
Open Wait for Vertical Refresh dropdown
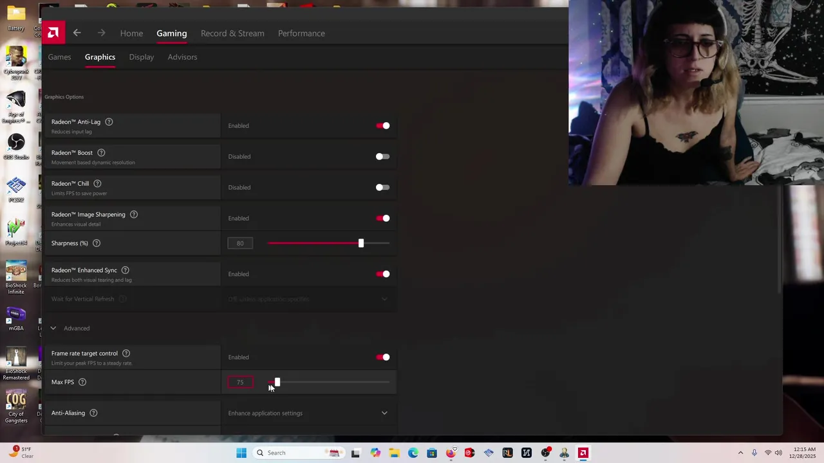point(308,299)
